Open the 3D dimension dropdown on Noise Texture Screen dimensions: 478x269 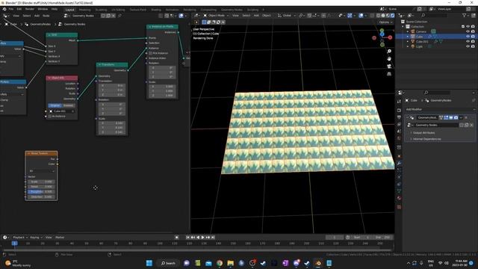(42, 171)
